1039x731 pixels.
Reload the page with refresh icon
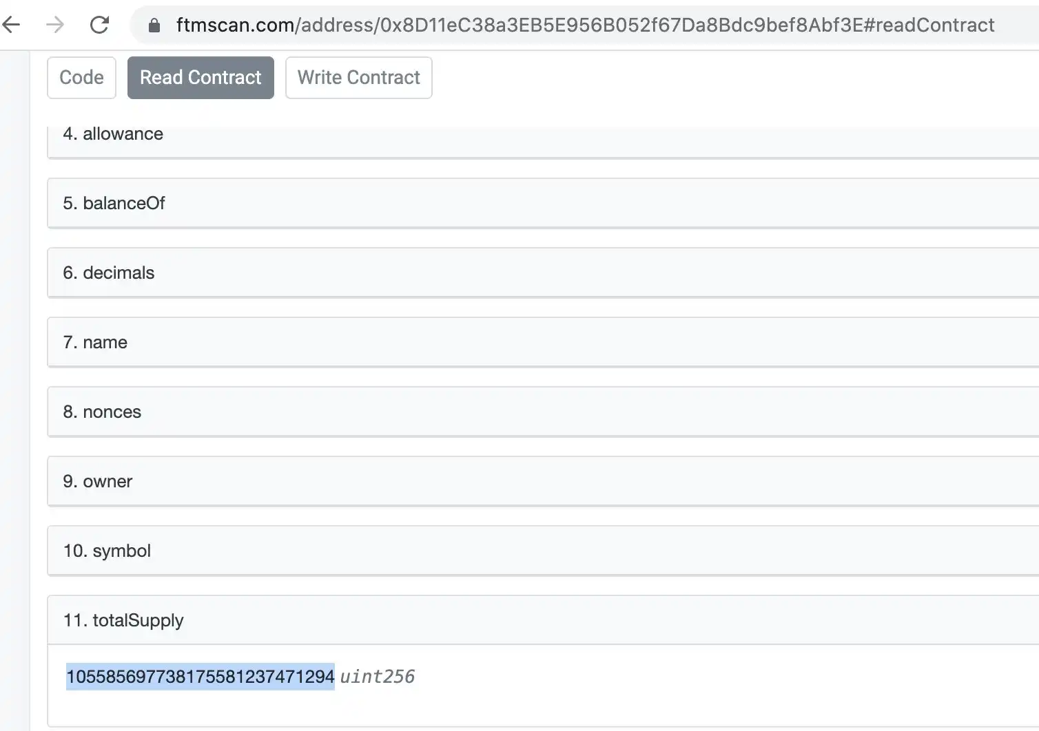point(100,25)
